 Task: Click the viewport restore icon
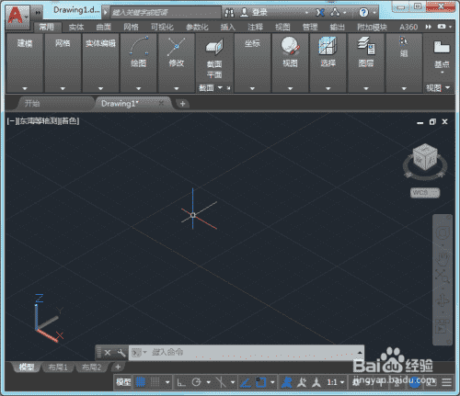(432, 122)
